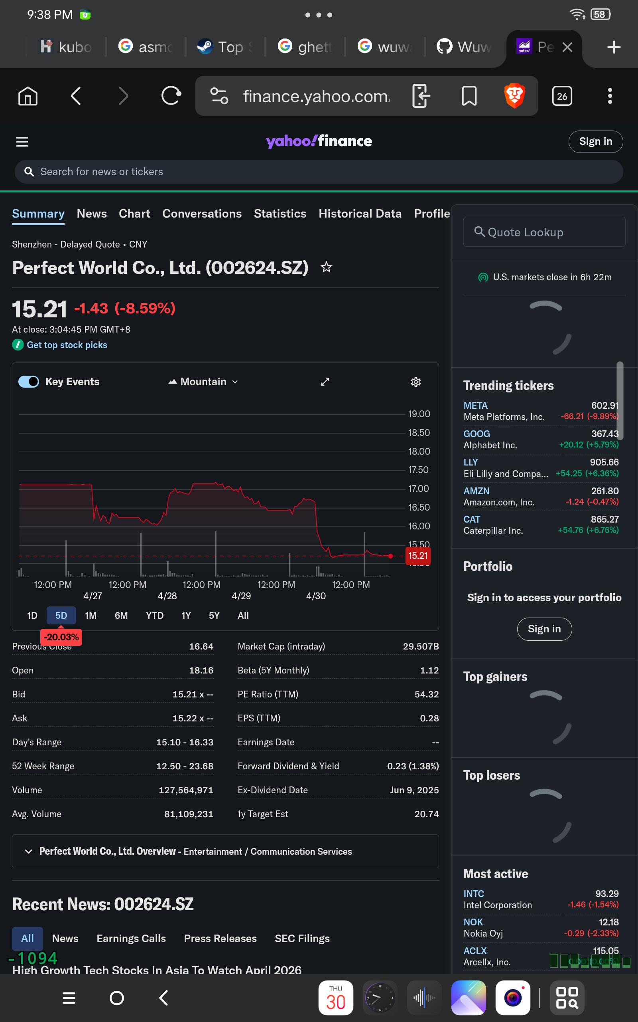Viewport: 638px width, 1022px height.
Task: Open site settings icon in address bar
Action: pos(219,96)
